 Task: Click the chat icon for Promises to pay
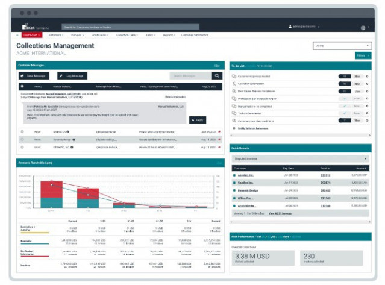click(x=234, y=99)
